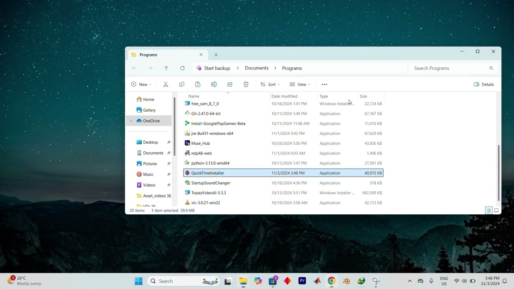Select the Install-GooglePlayGames-Beta file icon
The height and width of the screenshot is (289, 514).
tap(187, 124)
